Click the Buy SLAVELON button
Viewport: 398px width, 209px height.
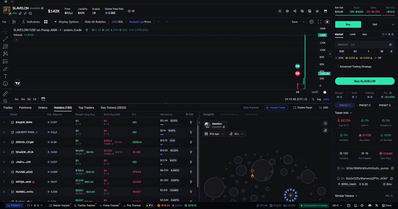pyautogui.click(x=365, y=81)
